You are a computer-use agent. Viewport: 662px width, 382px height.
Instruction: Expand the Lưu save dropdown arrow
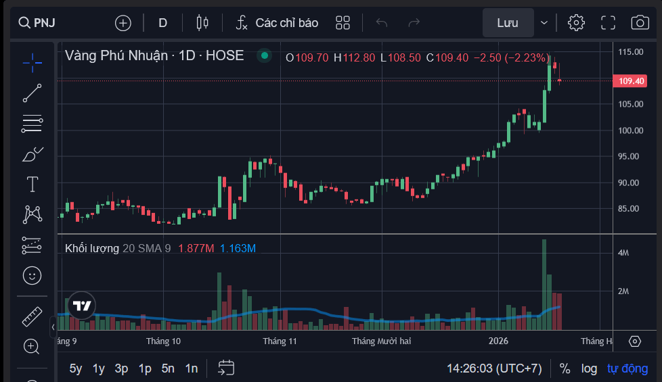544,23
